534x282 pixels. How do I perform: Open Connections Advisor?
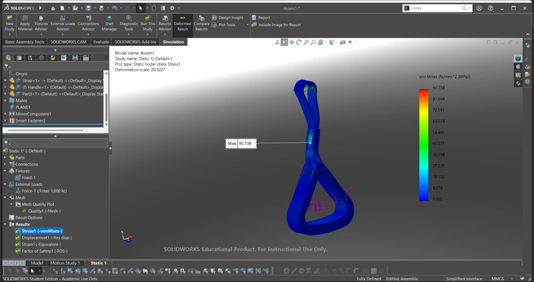tap(88, 23)
